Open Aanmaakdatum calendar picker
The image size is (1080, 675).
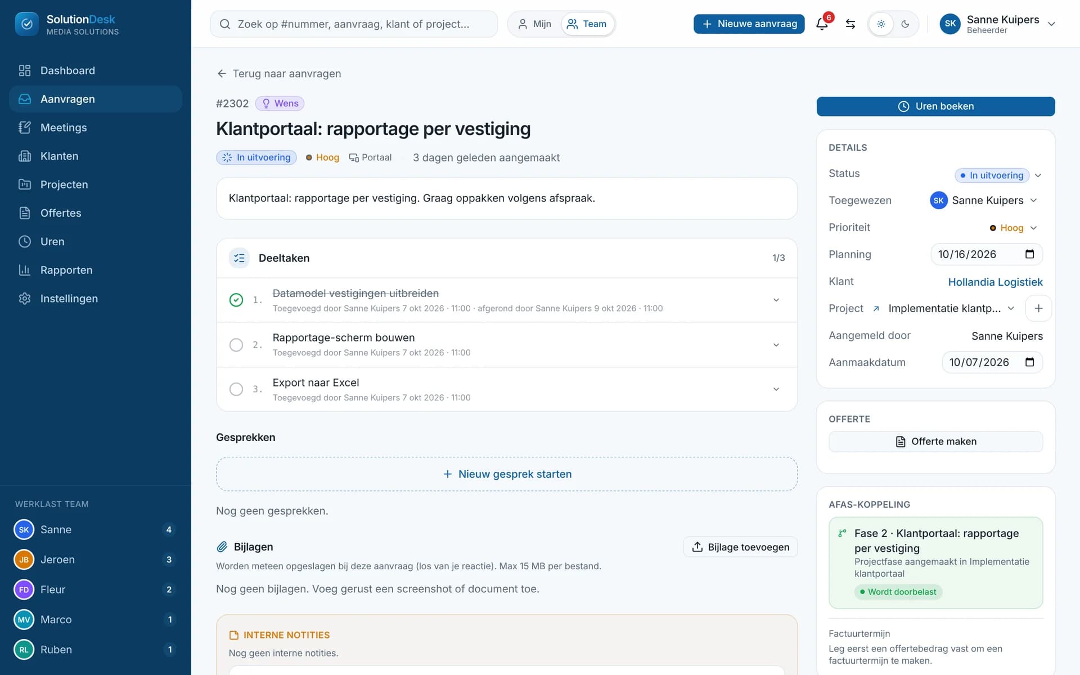point(1029,362)
